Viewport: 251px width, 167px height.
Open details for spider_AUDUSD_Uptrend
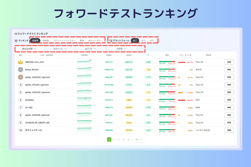pyautogui.click(x=229, y=77)
